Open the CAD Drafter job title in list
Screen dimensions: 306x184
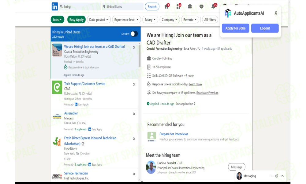pos(95,47)
